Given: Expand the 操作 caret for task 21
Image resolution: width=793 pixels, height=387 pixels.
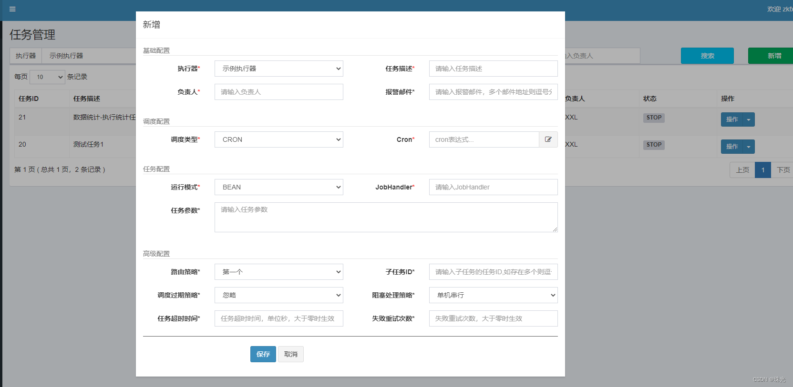Looking at the screenshot, I should pos(749,119).
